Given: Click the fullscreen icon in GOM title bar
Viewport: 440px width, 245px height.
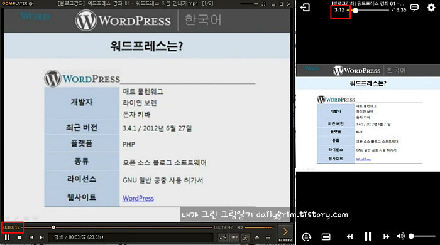Looking at the screenshot, I should pos(263,4).
